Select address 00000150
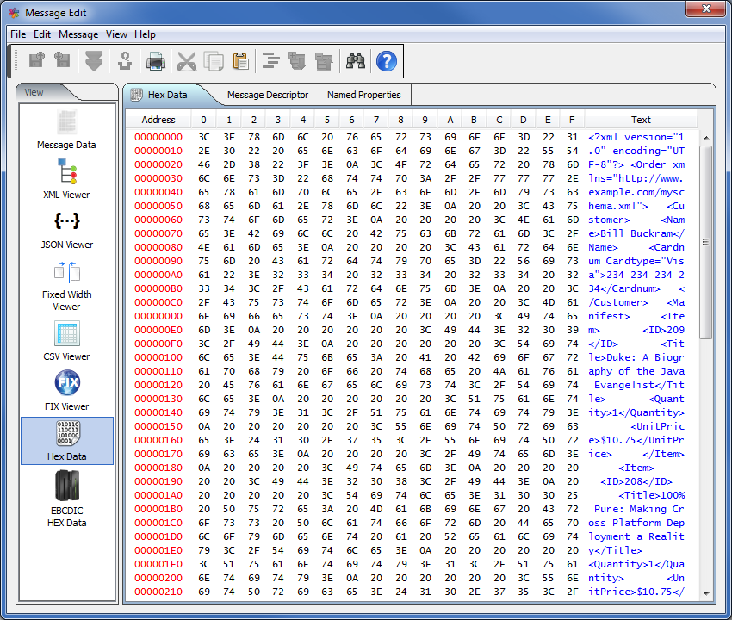This screenshot has height=620, width=732. [x=158, y=426]
